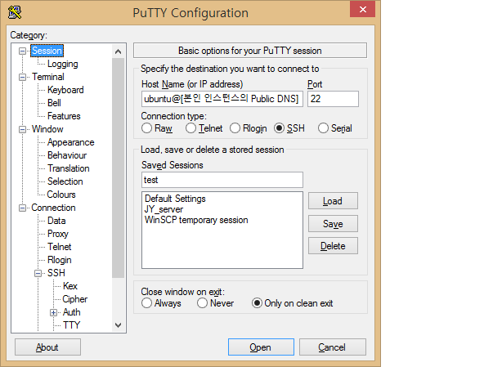Collapse the Connection tree node
Viewport: 502px width, 367px height.
pos(22,208)
